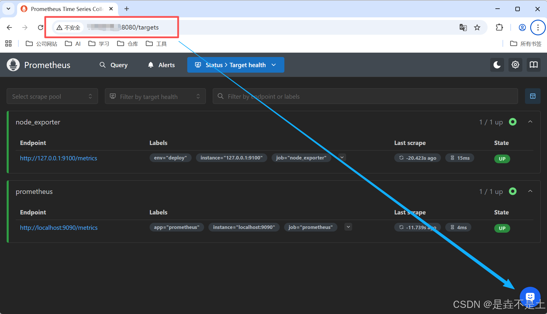The height and width of the screenshot is (314, 547).
Task: Open the settings gear in Prometheus header
Action: pos(515,65)
